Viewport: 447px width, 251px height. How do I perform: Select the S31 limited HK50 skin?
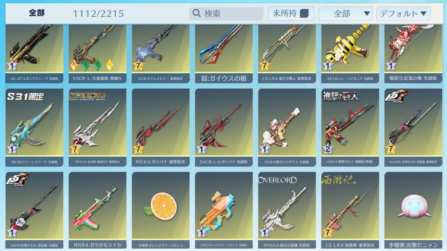34,127
